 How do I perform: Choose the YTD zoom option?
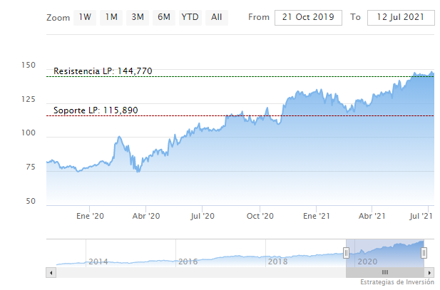coord(190,17)
